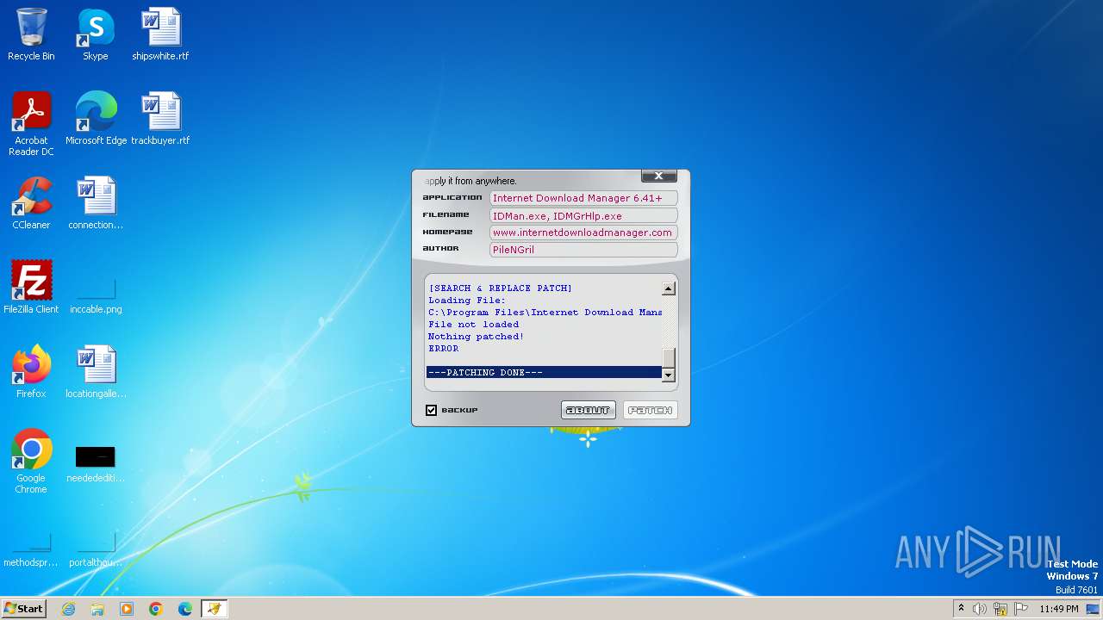Click the [SEARCH & REPLACE PATCH] log line

(x=501, y=288)
